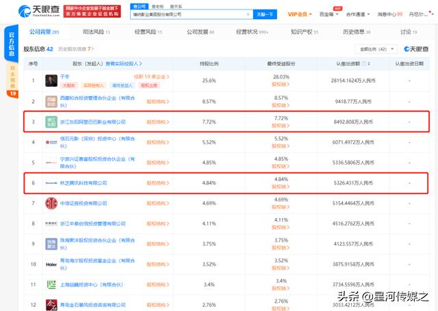The height and width of the screenshot is (311, 438).
Task: Open 浙江中泰创信投资管理有限公司 link
Action: (x=93, y=224)
